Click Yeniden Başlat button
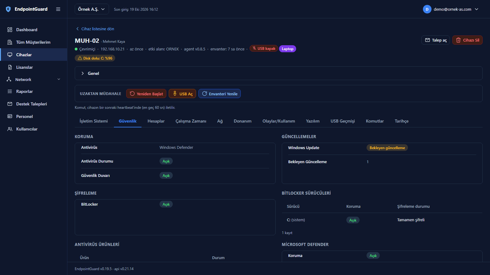Viewport: 490px width, 275px height. (146, 94)
